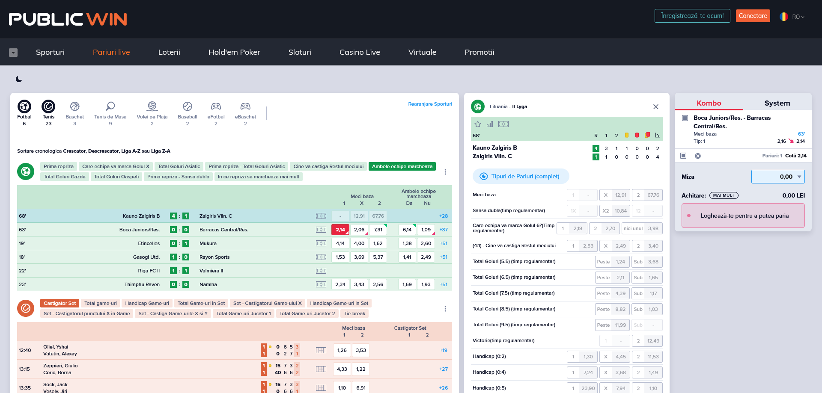This screenshot has height=393, width=822.
Task: Select the Tenis sport icon
Action: 48,106
